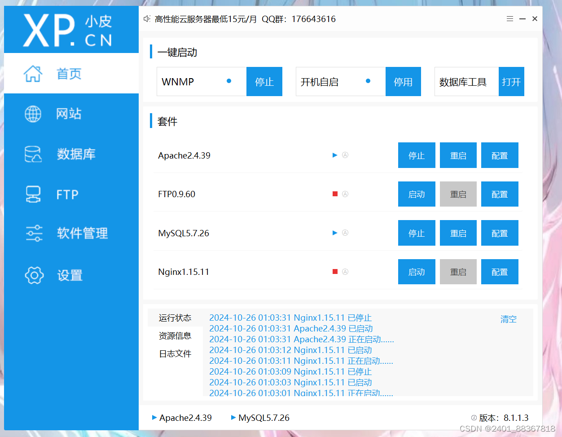
Task: Click the circled A icon in Apache2.4.39 row
Action: click(x=345, y=155)
